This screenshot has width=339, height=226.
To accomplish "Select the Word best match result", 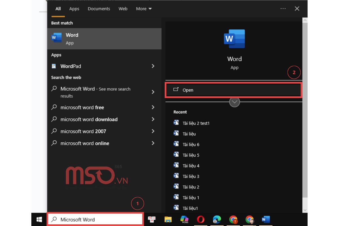I will point(105,39).
